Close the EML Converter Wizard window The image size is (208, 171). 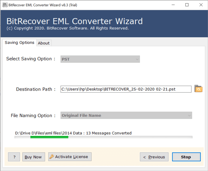(x=201, y=5)
